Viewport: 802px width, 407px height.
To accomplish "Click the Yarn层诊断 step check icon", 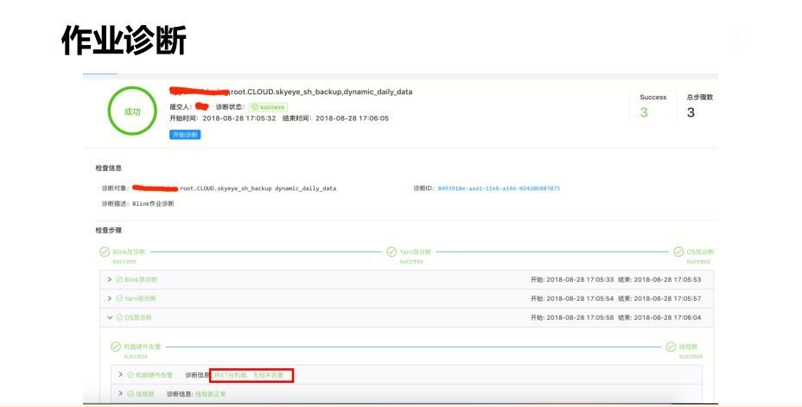I will pyautogui.click(x=391, y=252).
